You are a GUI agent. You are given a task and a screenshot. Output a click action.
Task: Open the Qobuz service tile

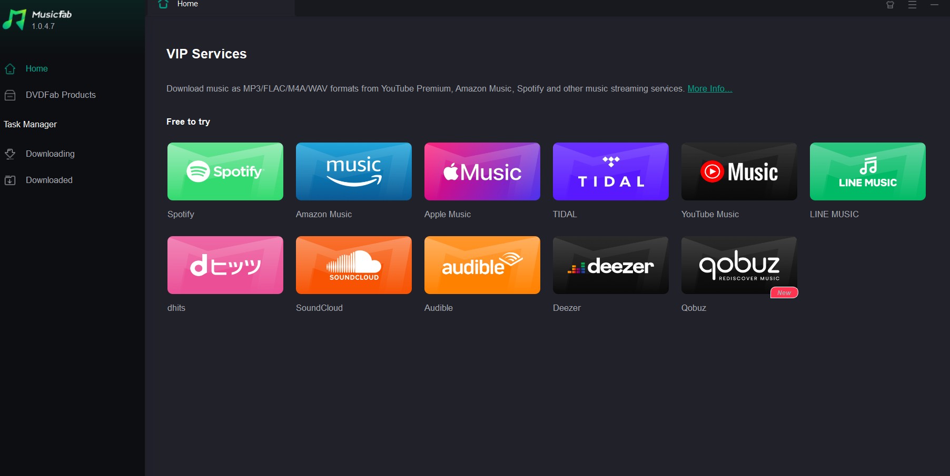coord(739,265)
